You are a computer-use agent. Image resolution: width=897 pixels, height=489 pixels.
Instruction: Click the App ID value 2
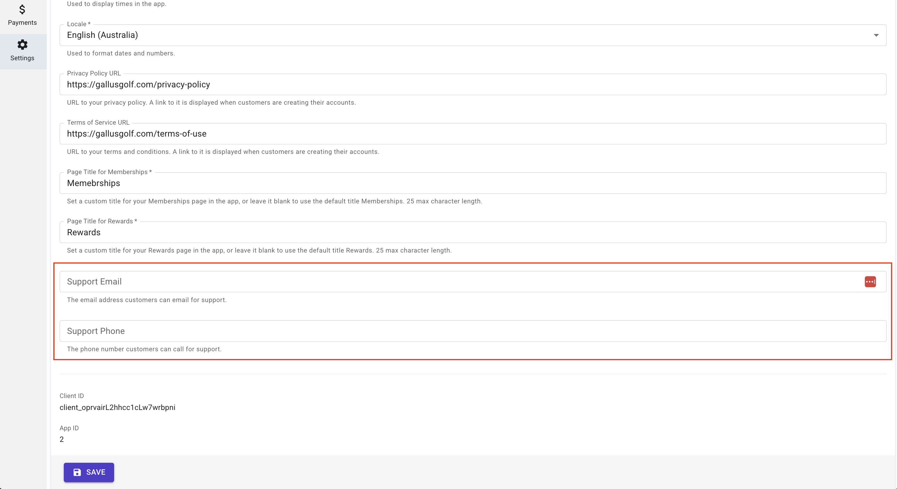click(62, 439)
